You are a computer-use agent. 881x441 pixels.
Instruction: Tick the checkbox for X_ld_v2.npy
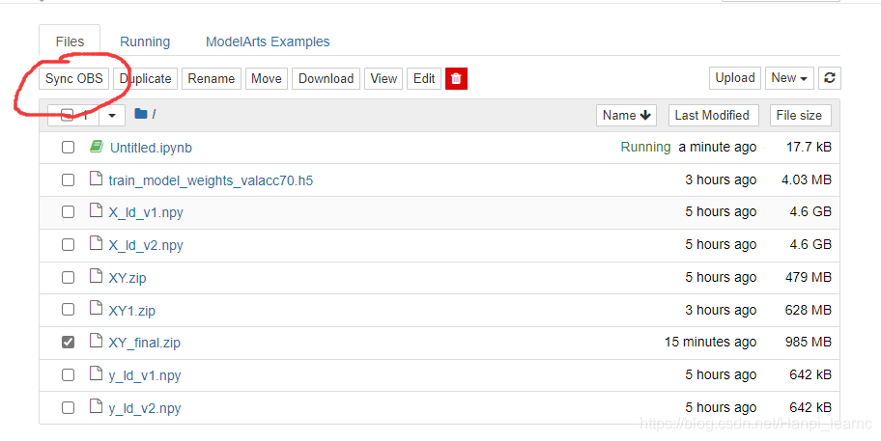[x=68, y=245]
